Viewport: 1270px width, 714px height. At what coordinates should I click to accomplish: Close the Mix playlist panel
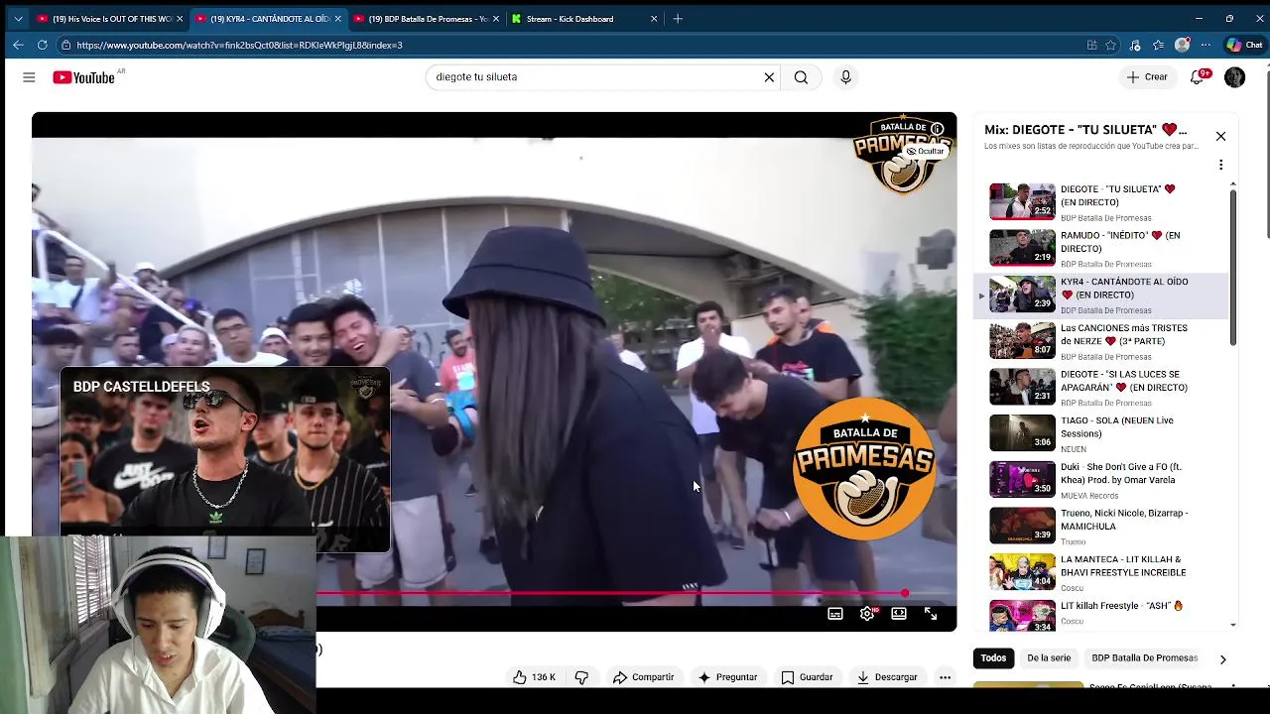[x=1220, y=136]
